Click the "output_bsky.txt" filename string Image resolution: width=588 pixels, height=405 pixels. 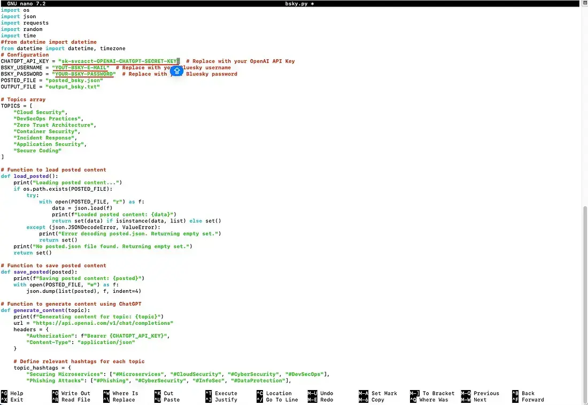tap(73, 87)
